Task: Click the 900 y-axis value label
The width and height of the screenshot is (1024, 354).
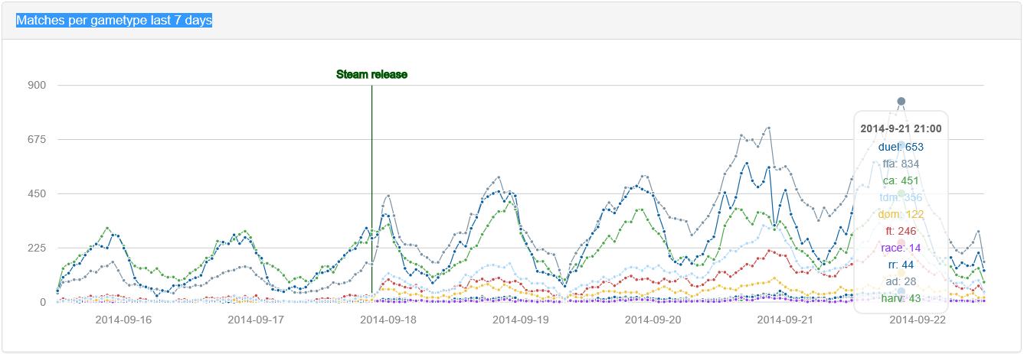Action: point(38,85)
